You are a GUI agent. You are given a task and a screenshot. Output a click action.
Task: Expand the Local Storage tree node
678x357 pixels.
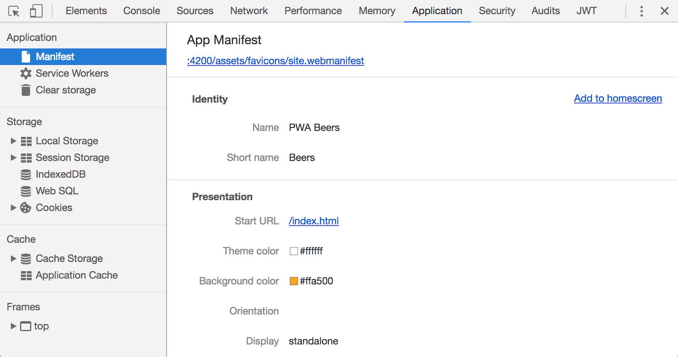[13, 141]
